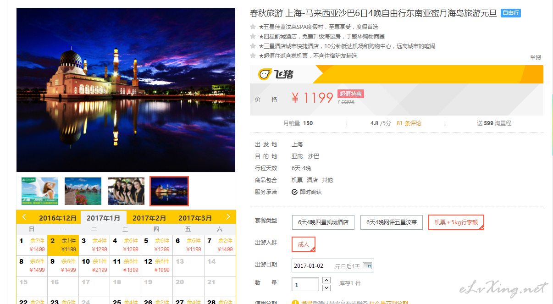Image resolution: width=553 pixels, height=304 pixels.
Task: Pick January 7 priced ¥1499
Action: 220,245
